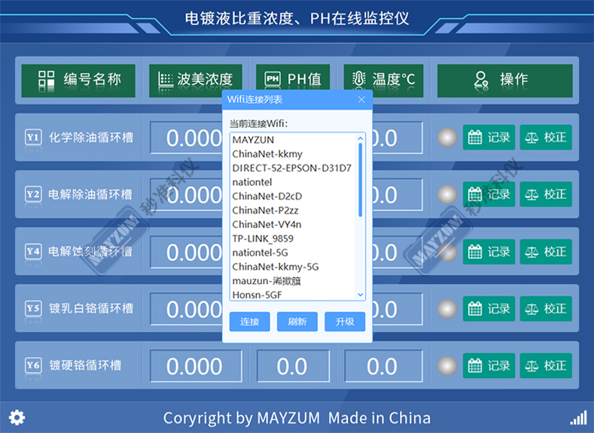Click the PH icon in the PH值 header
594x433 pixels.
coord(273,79)
